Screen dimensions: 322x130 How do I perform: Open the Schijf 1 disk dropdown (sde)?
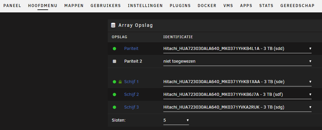237,82
